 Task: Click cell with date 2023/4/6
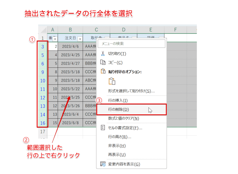click(70, 46)
